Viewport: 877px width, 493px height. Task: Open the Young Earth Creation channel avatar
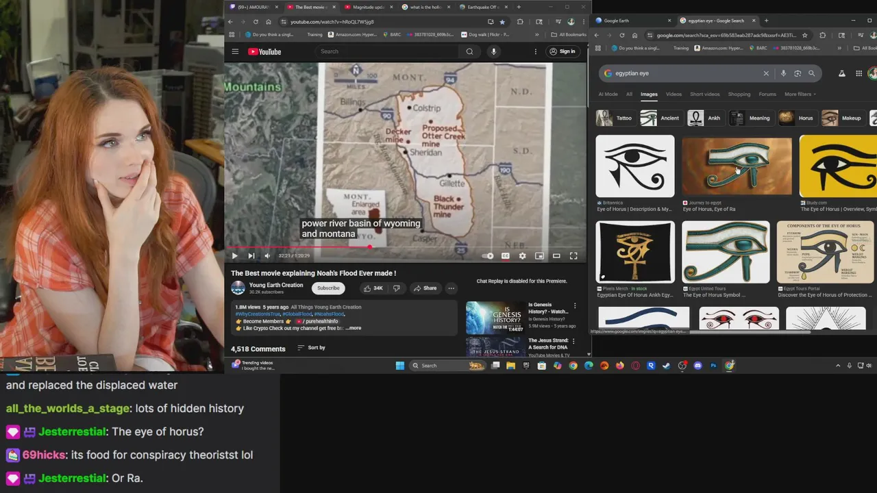(x=238, y=288)
